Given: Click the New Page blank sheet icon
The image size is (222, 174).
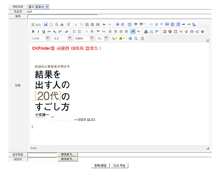Looking at the screenshot, I should (x=51, y=24).
